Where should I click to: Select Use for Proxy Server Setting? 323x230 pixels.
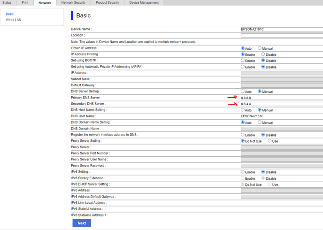coord(269,141)
